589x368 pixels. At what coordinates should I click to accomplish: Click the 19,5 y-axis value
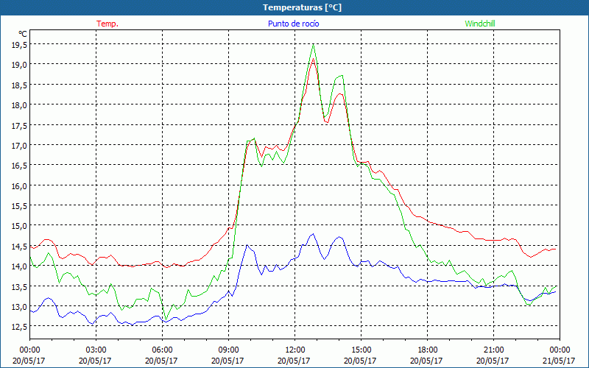[18, 44]
